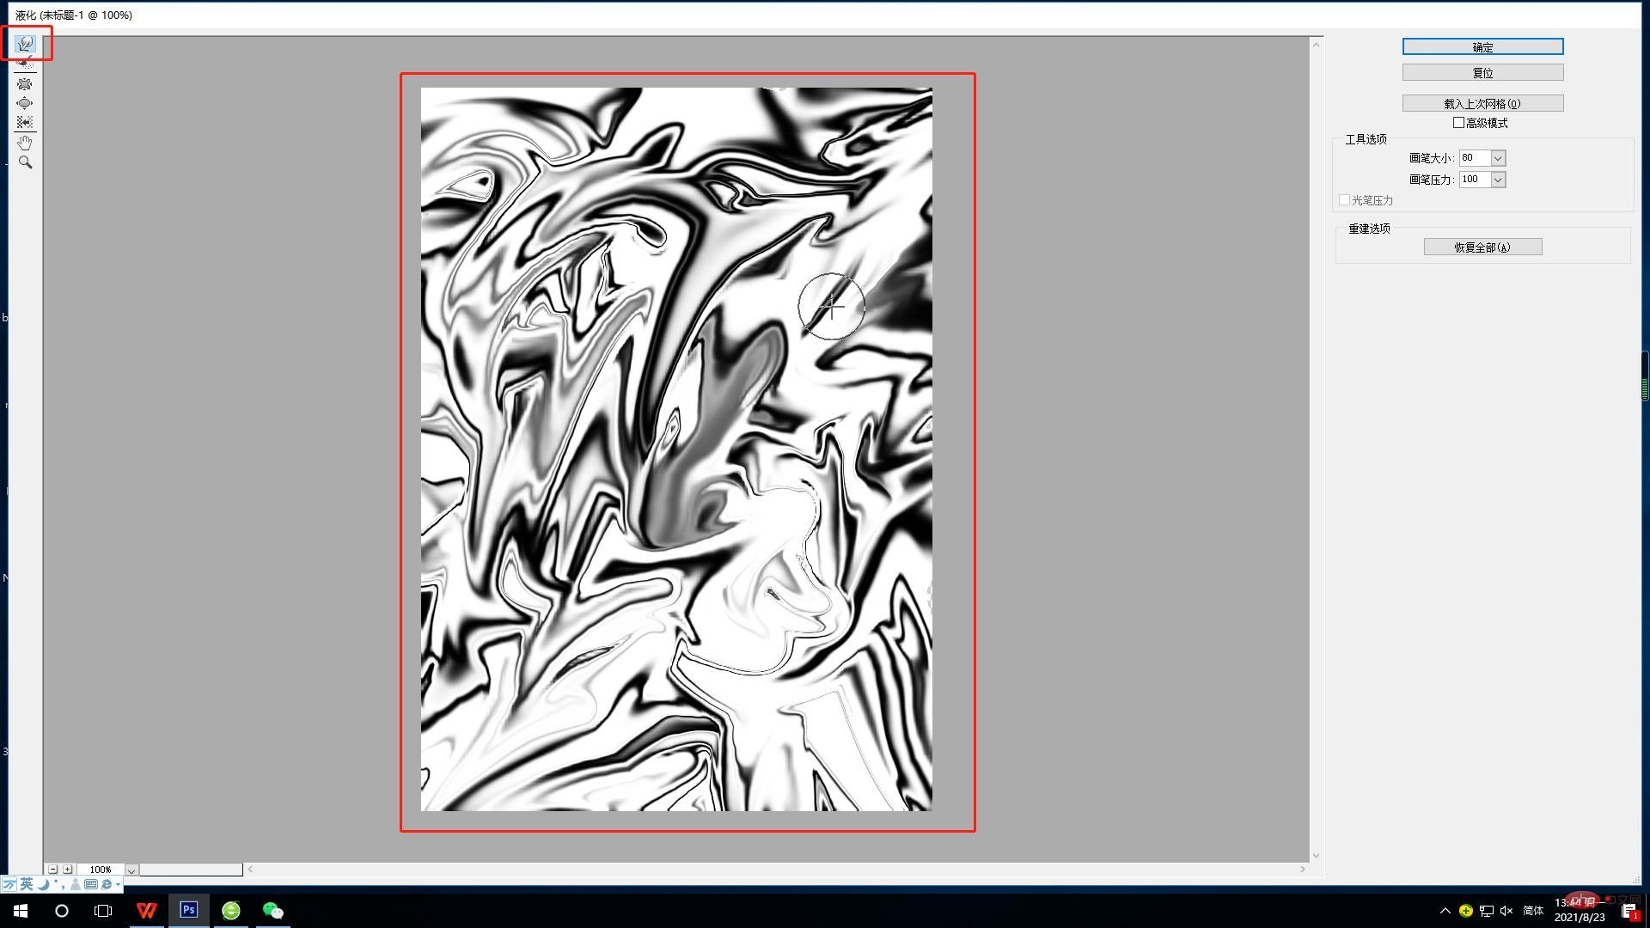Open WeChat from the taskbar
Image resolution: width=1650 pixels, height=928 pixels.
point(272,911)
